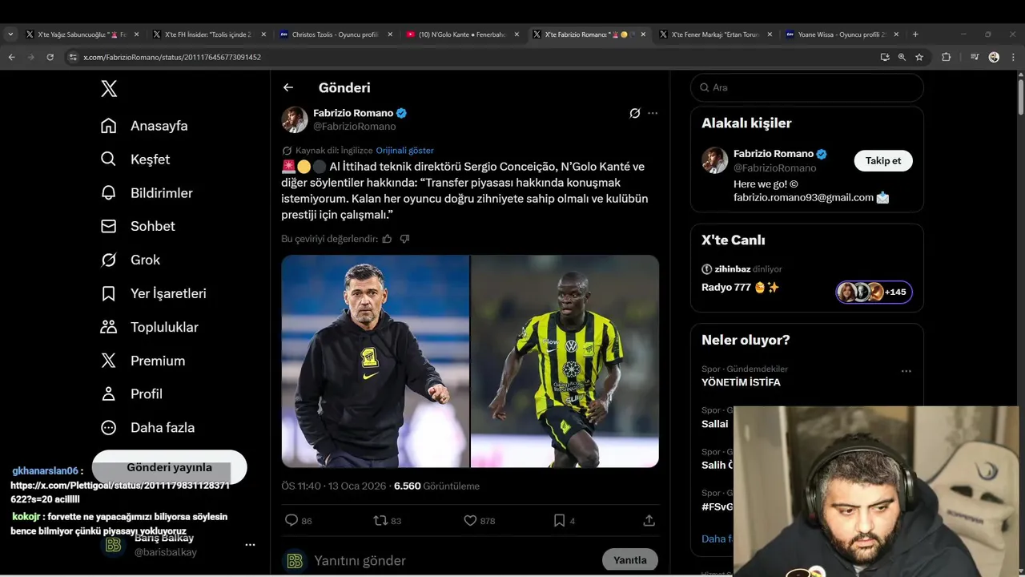The image size is (1025, 577).
Task: Open Sohbet messages
Action: point(138,227)
